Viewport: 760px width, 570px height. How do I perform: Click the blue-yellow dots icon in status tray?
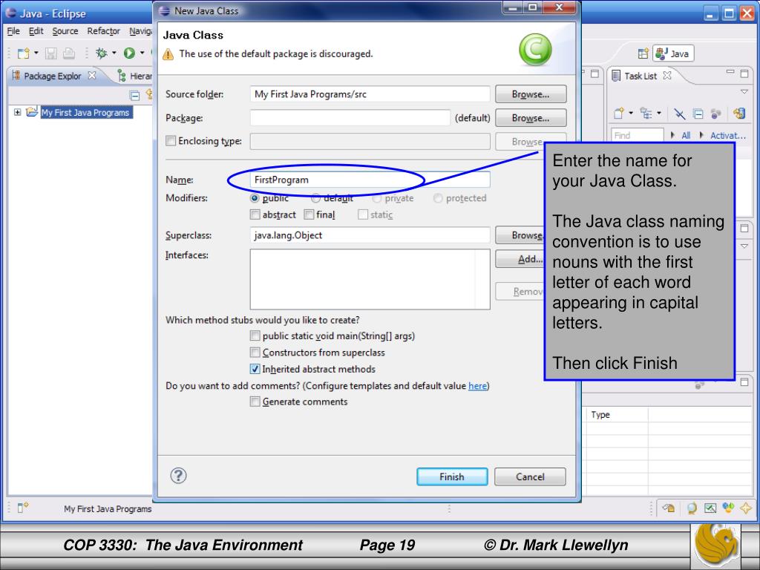coord(728,508)
